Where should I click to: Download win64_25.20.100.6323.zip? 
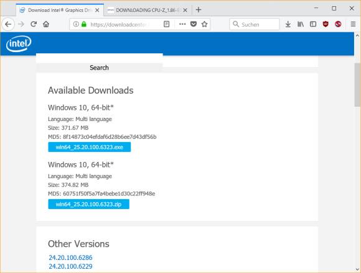pyautogui.click(x=88, y=204)
